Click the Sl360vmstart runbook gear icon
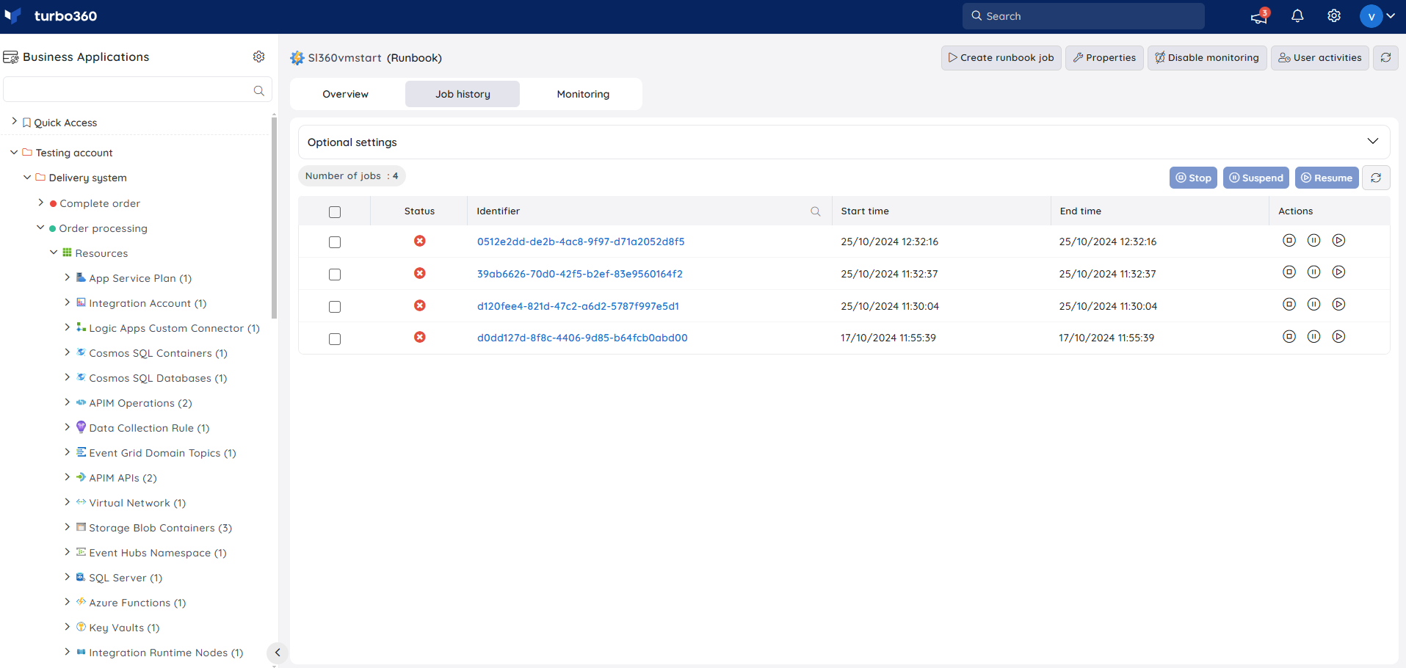Viewport: 1406px width, 668px height. [297, 58]
